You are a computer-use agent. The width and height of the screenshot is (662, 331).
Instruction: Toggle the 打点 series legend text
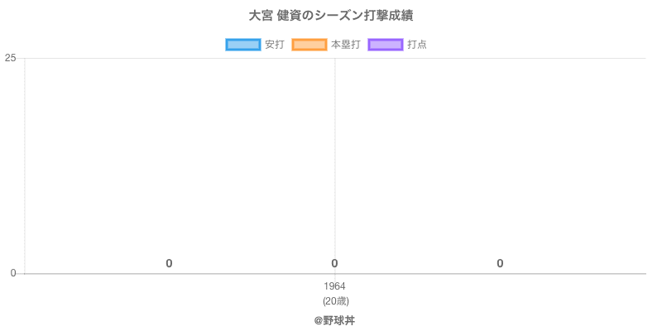(417, 45)
